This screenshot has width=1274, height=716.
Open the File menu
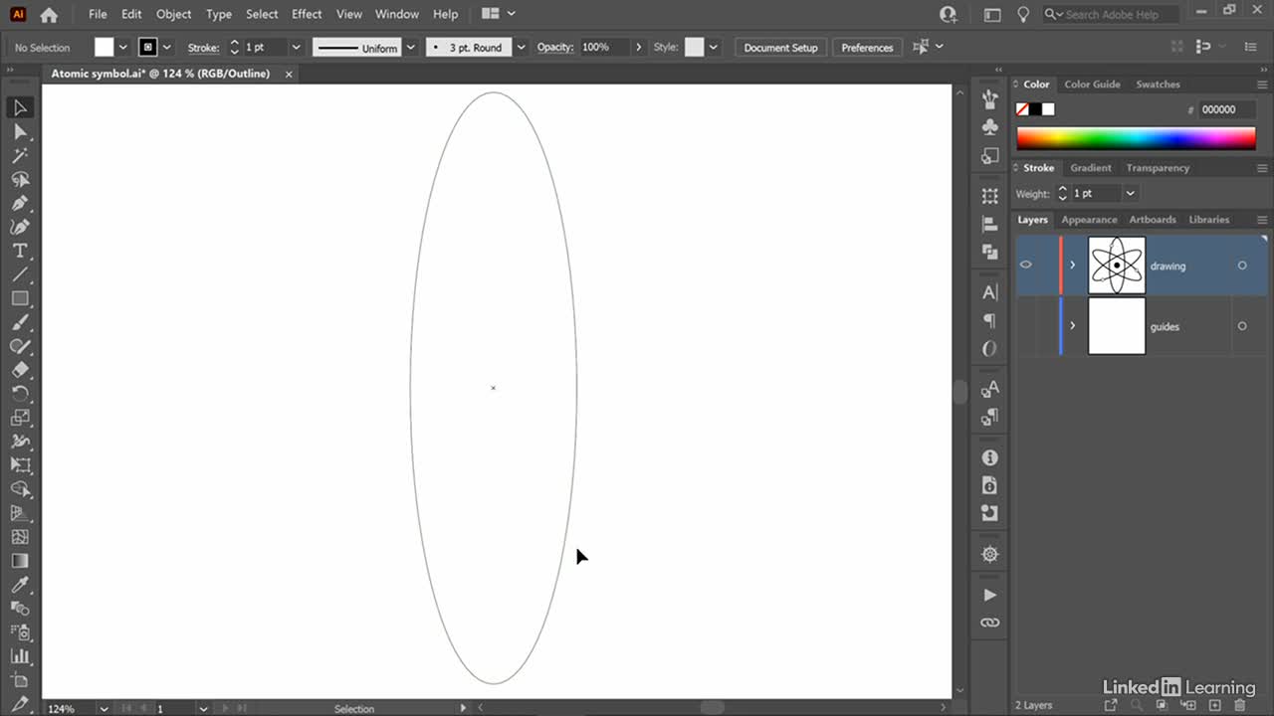(98, 14)
